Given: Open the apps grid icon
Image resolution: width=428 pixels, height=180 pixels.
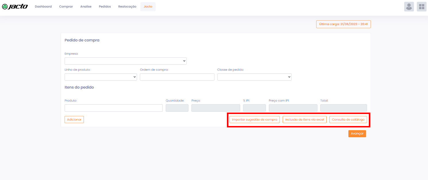Looking at the screenshot, I should pos(422,7).
